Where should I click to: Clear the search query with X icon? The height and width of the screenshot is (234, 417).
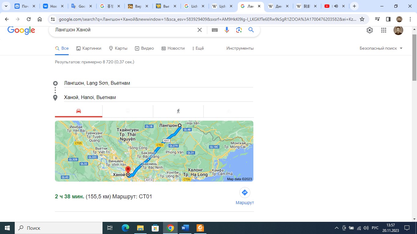(x=200, y=30)
